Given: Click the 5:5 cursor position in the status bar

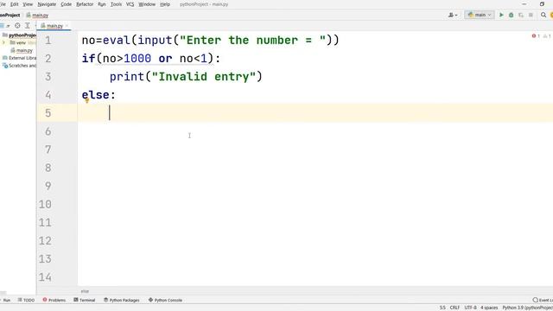Looking at the screenshot, I should click(x=442, y=308).
